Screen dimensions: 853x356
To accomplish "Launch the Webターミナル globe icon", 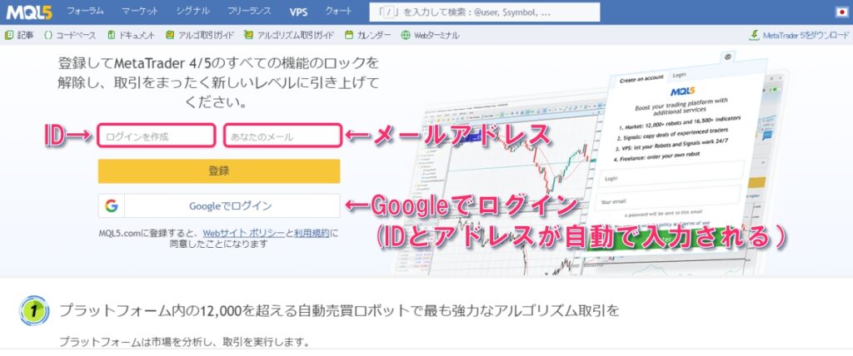I will [407, 36].
